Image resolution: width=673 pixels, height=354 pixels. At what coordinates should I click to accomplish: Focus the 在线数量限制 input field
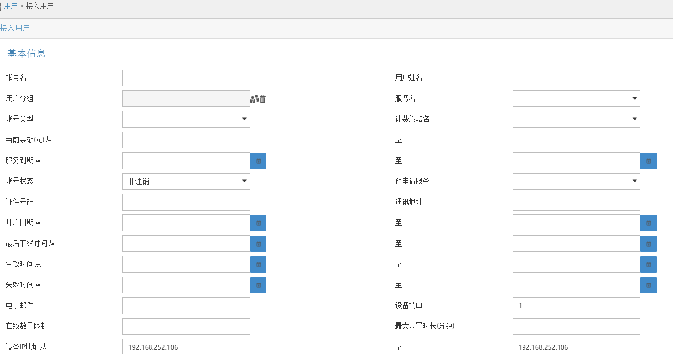click(x=186, y=326)
